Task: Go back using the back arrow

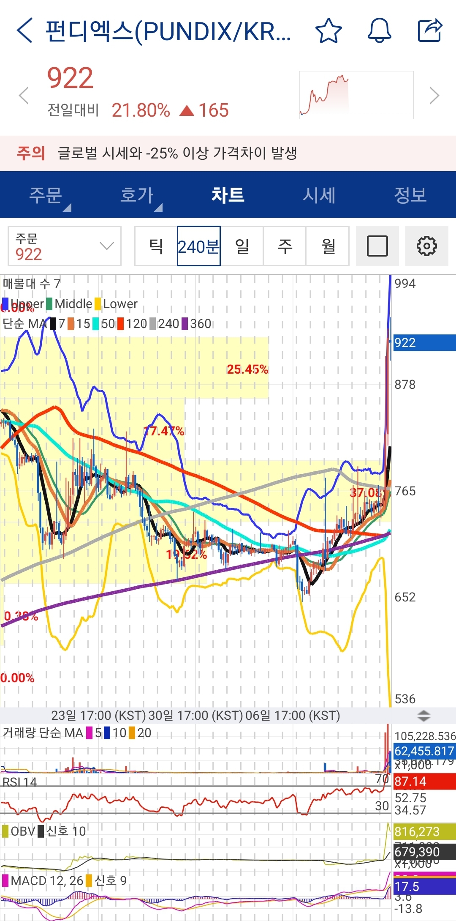Action: tap(24, 30)
